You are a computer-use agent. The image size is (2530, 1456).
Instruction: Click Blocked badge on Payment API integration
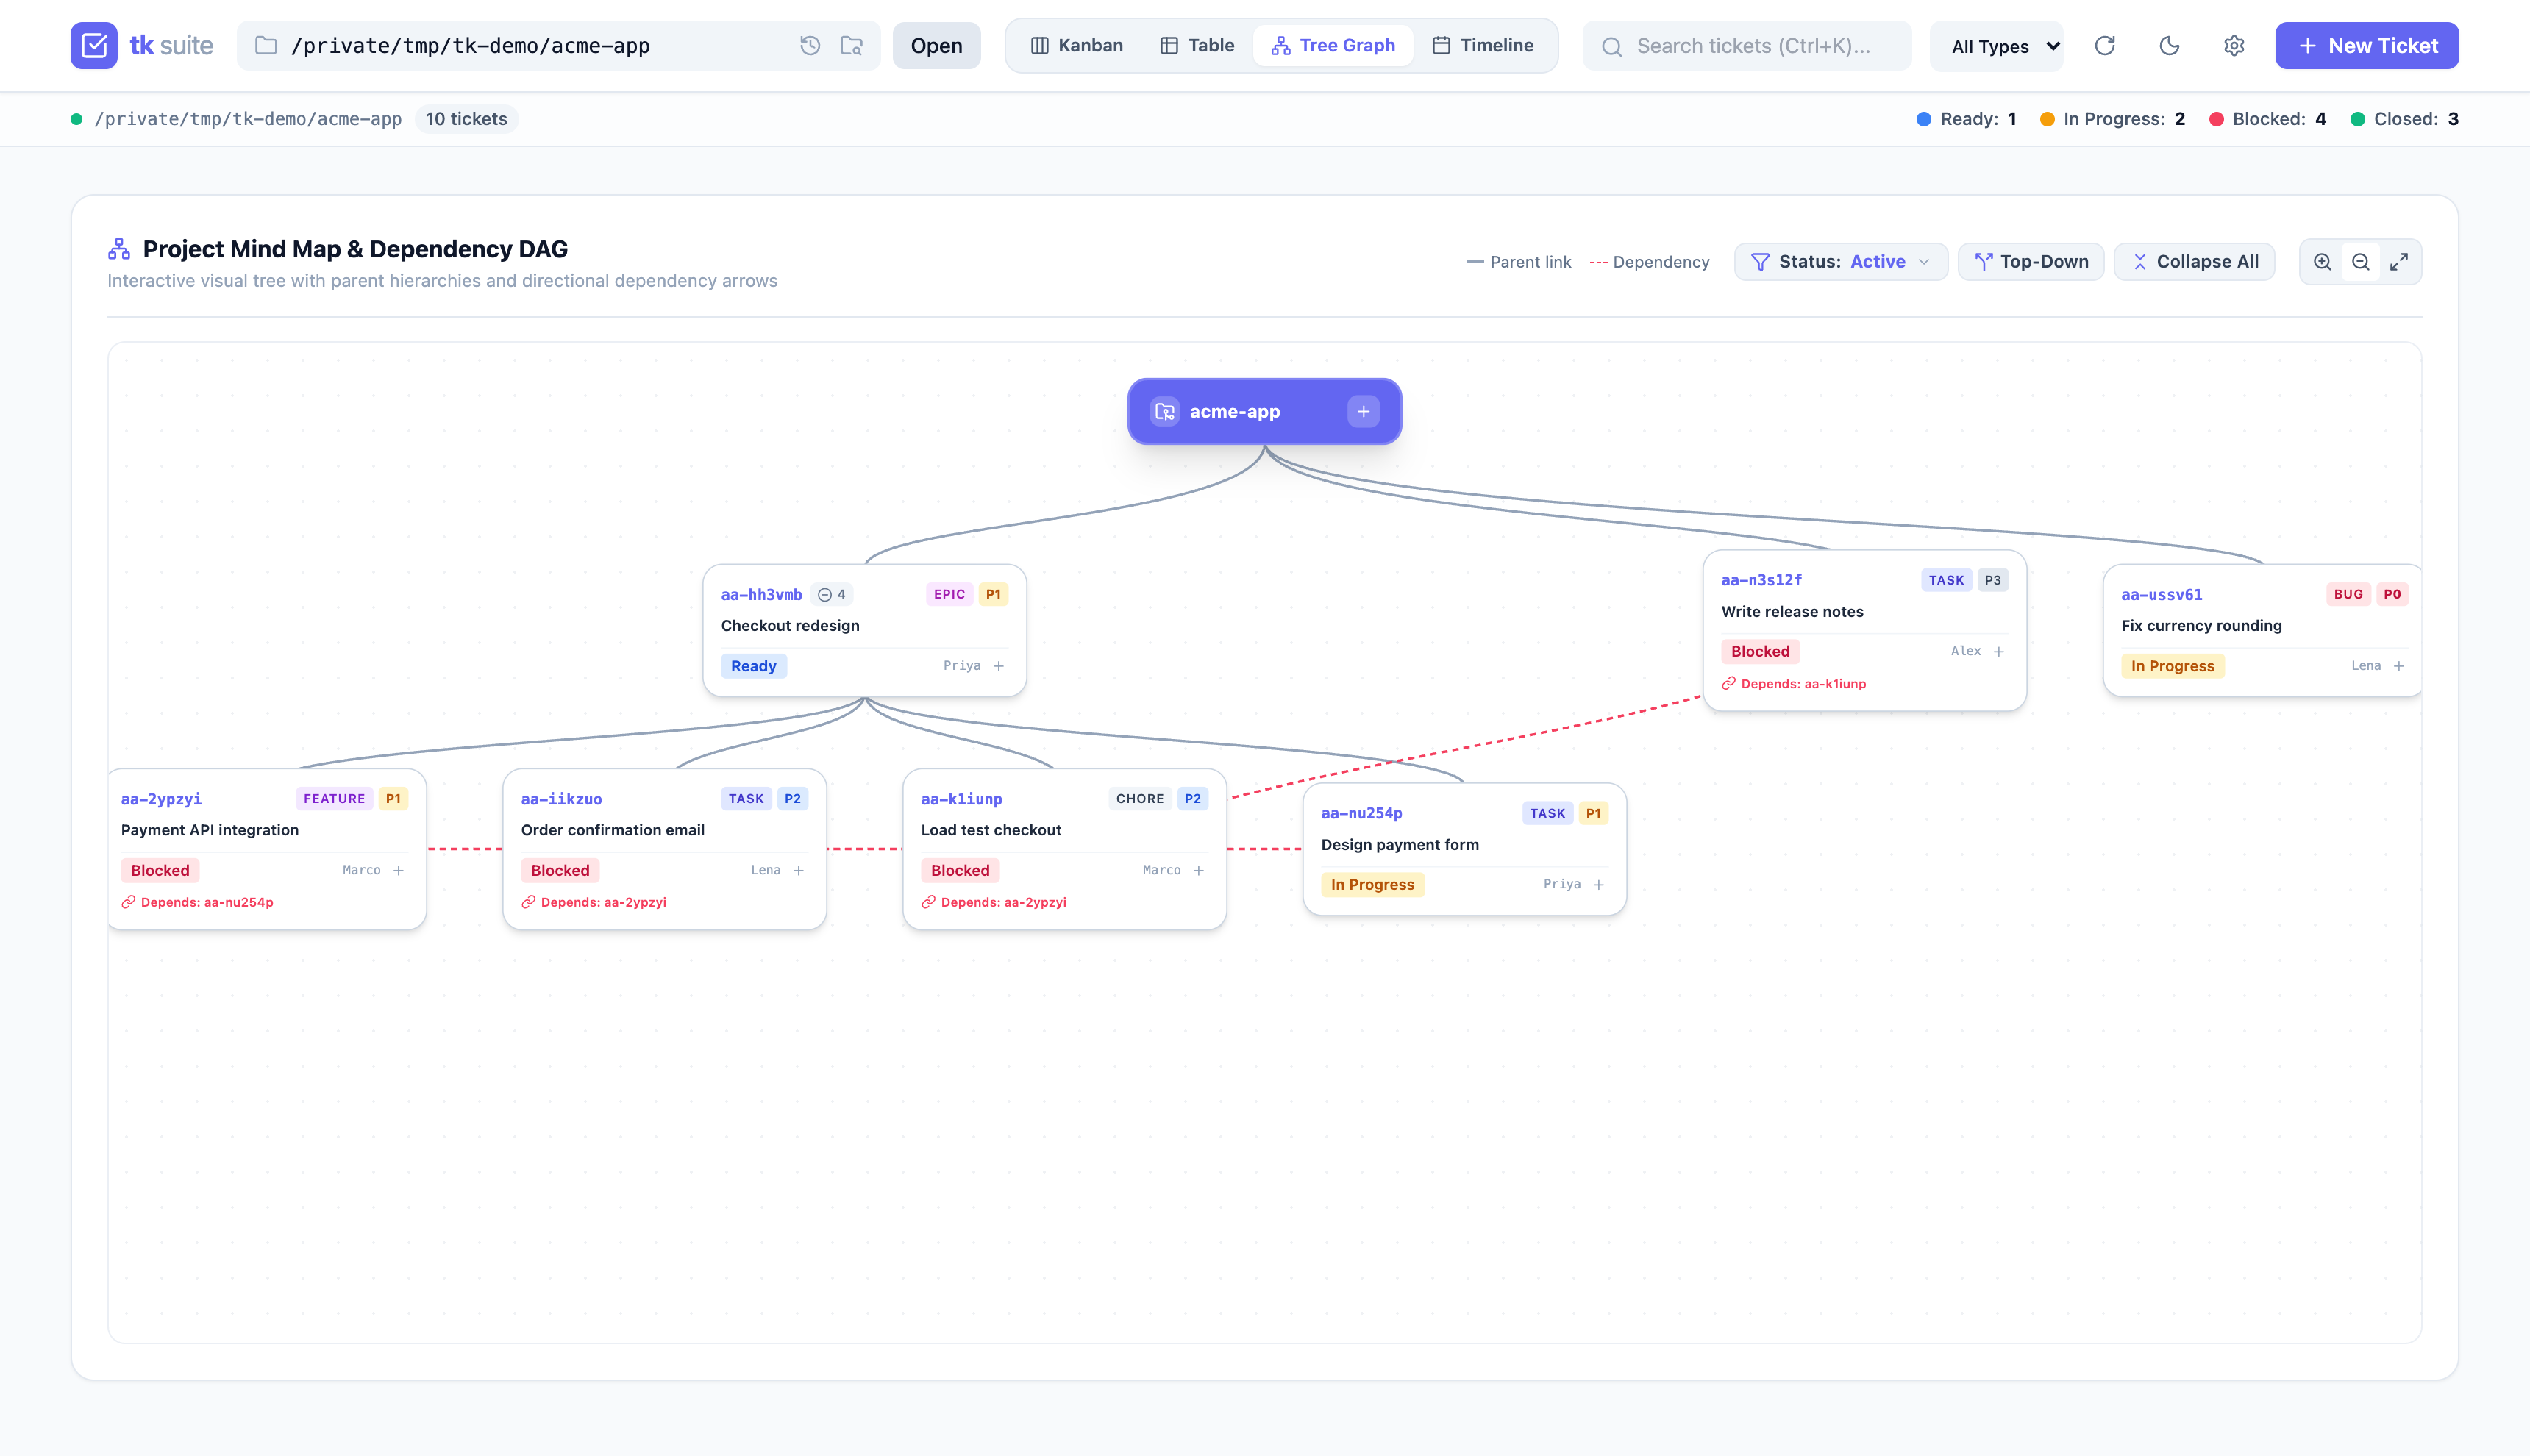(160, 871)
